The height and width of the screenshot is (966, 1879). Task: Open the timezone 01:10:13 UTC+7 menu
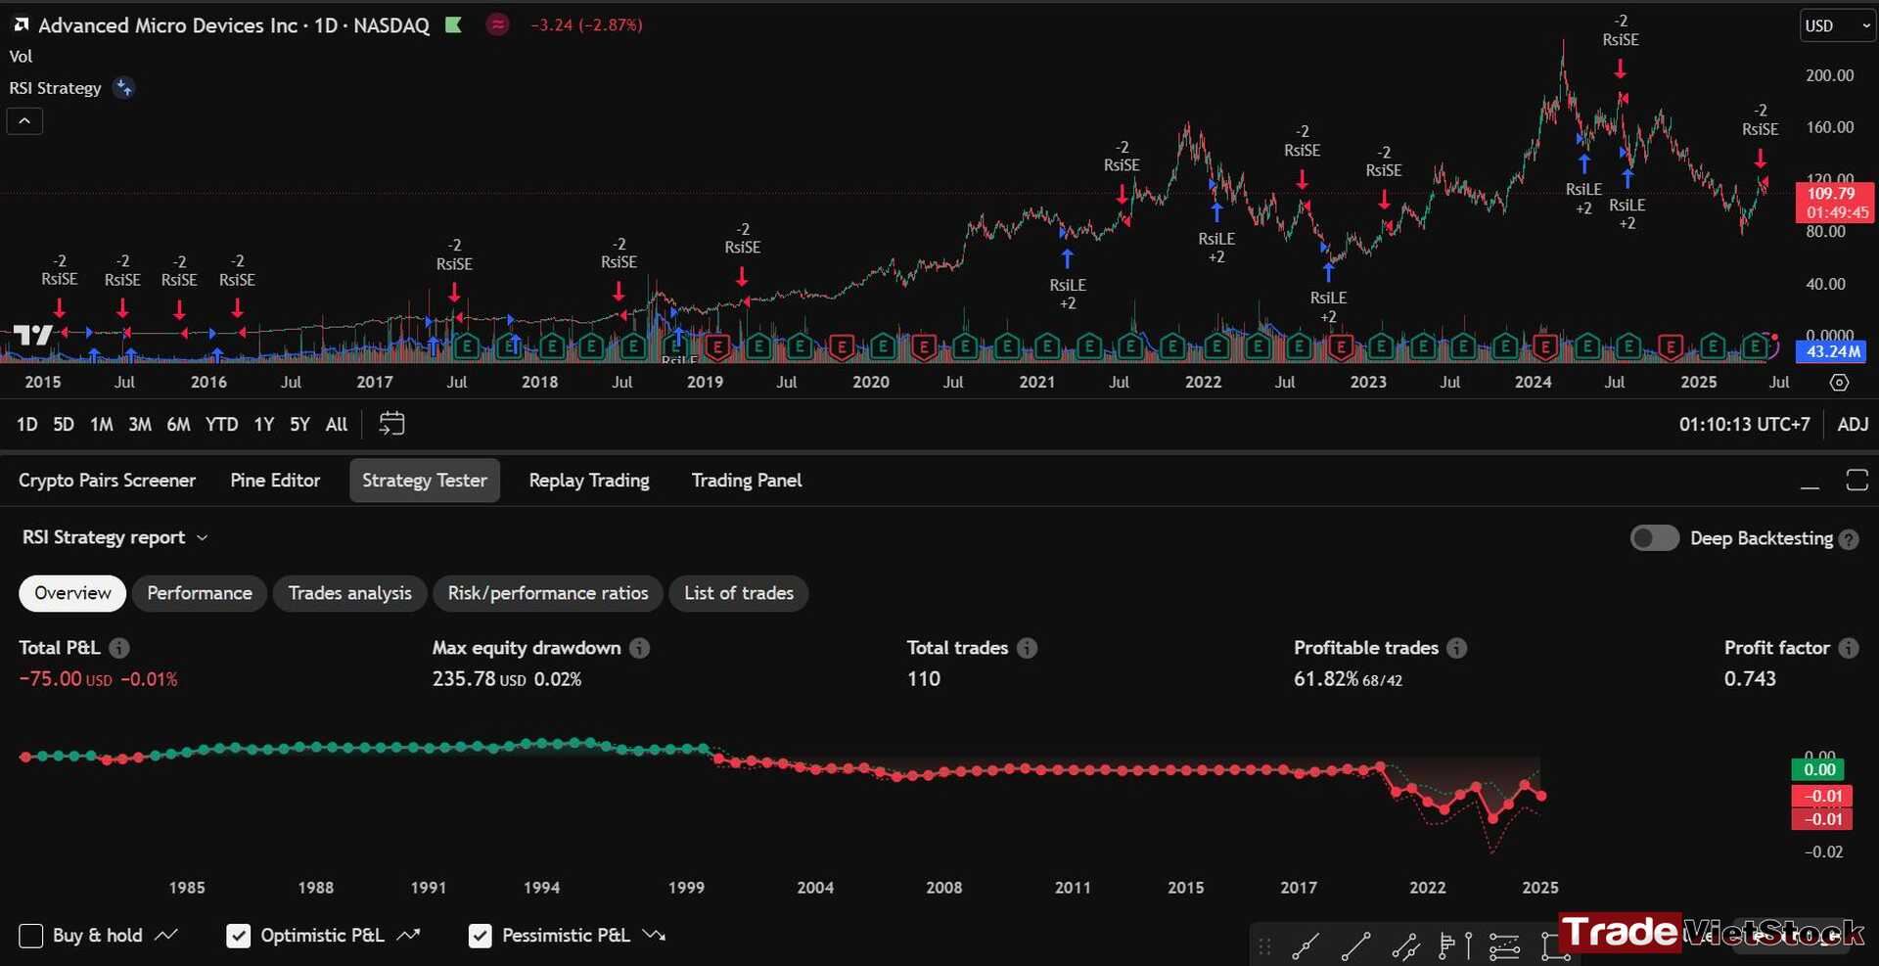(x=1744, y=425)
